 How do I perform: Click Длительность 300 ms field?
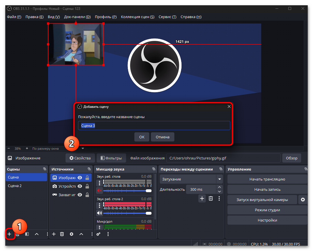tap(201, 189)
